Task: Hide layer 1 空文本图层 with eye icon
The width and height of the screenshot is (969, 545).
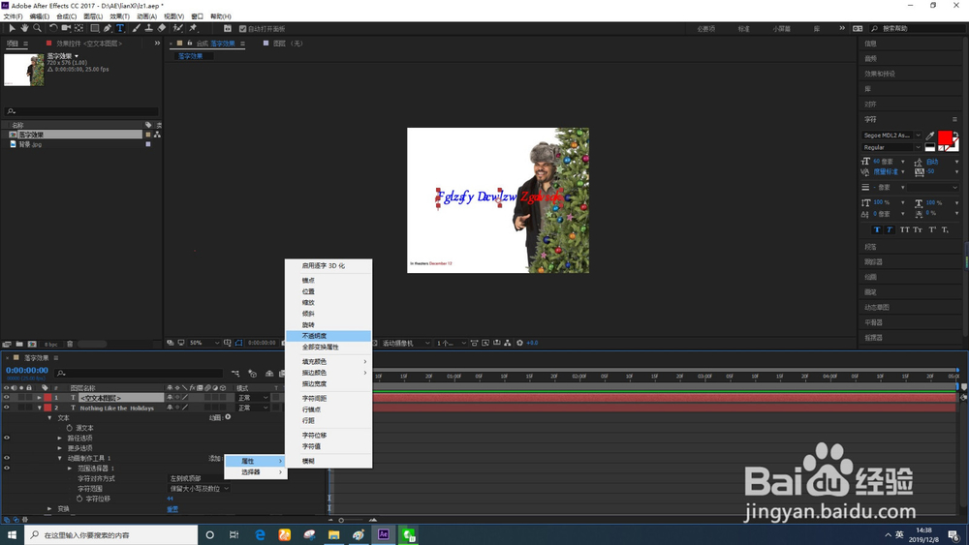Action: [x=7, y=398]
